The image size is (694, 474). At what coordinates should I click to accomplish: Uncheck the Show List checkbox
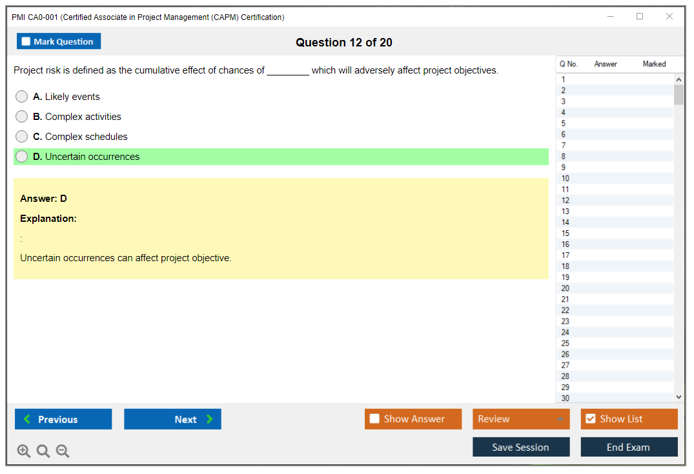pyautogui.click(x=590, y=419)
